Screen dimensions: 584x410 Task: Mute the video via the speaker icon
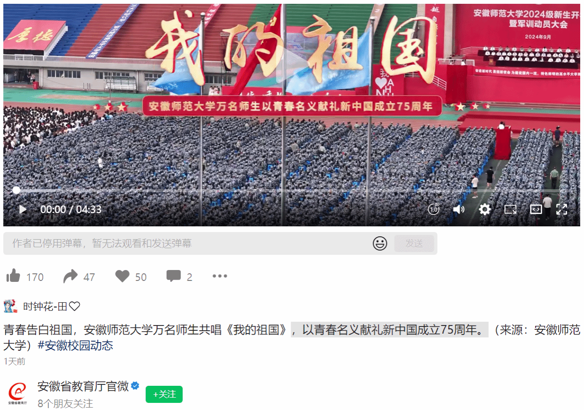459,209
